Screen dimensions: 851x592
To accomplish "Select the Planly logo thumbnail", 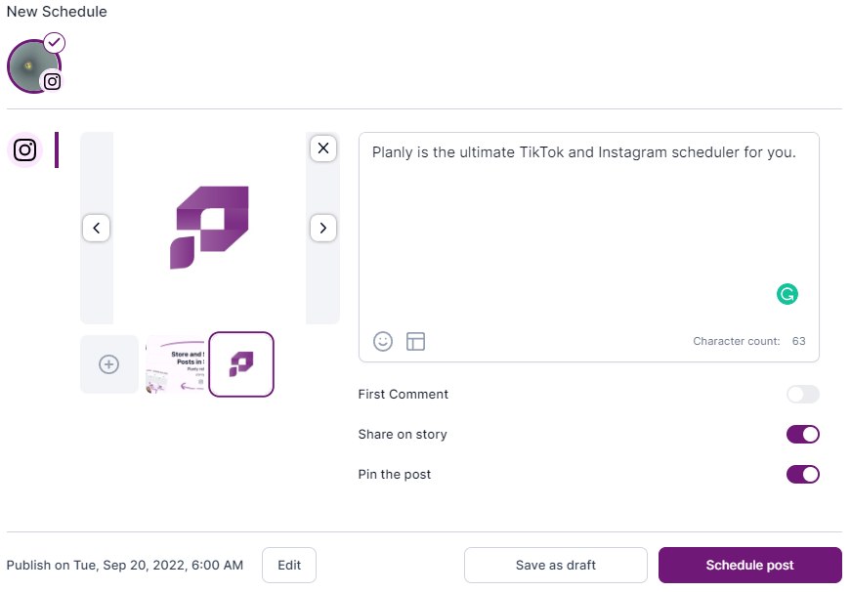I will point(241,364).
